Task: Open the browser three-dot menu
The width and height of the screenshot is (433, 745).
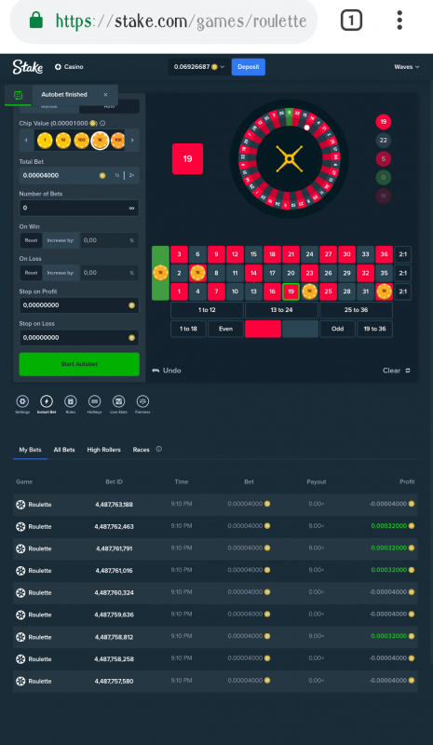Action: pos(399,20)
